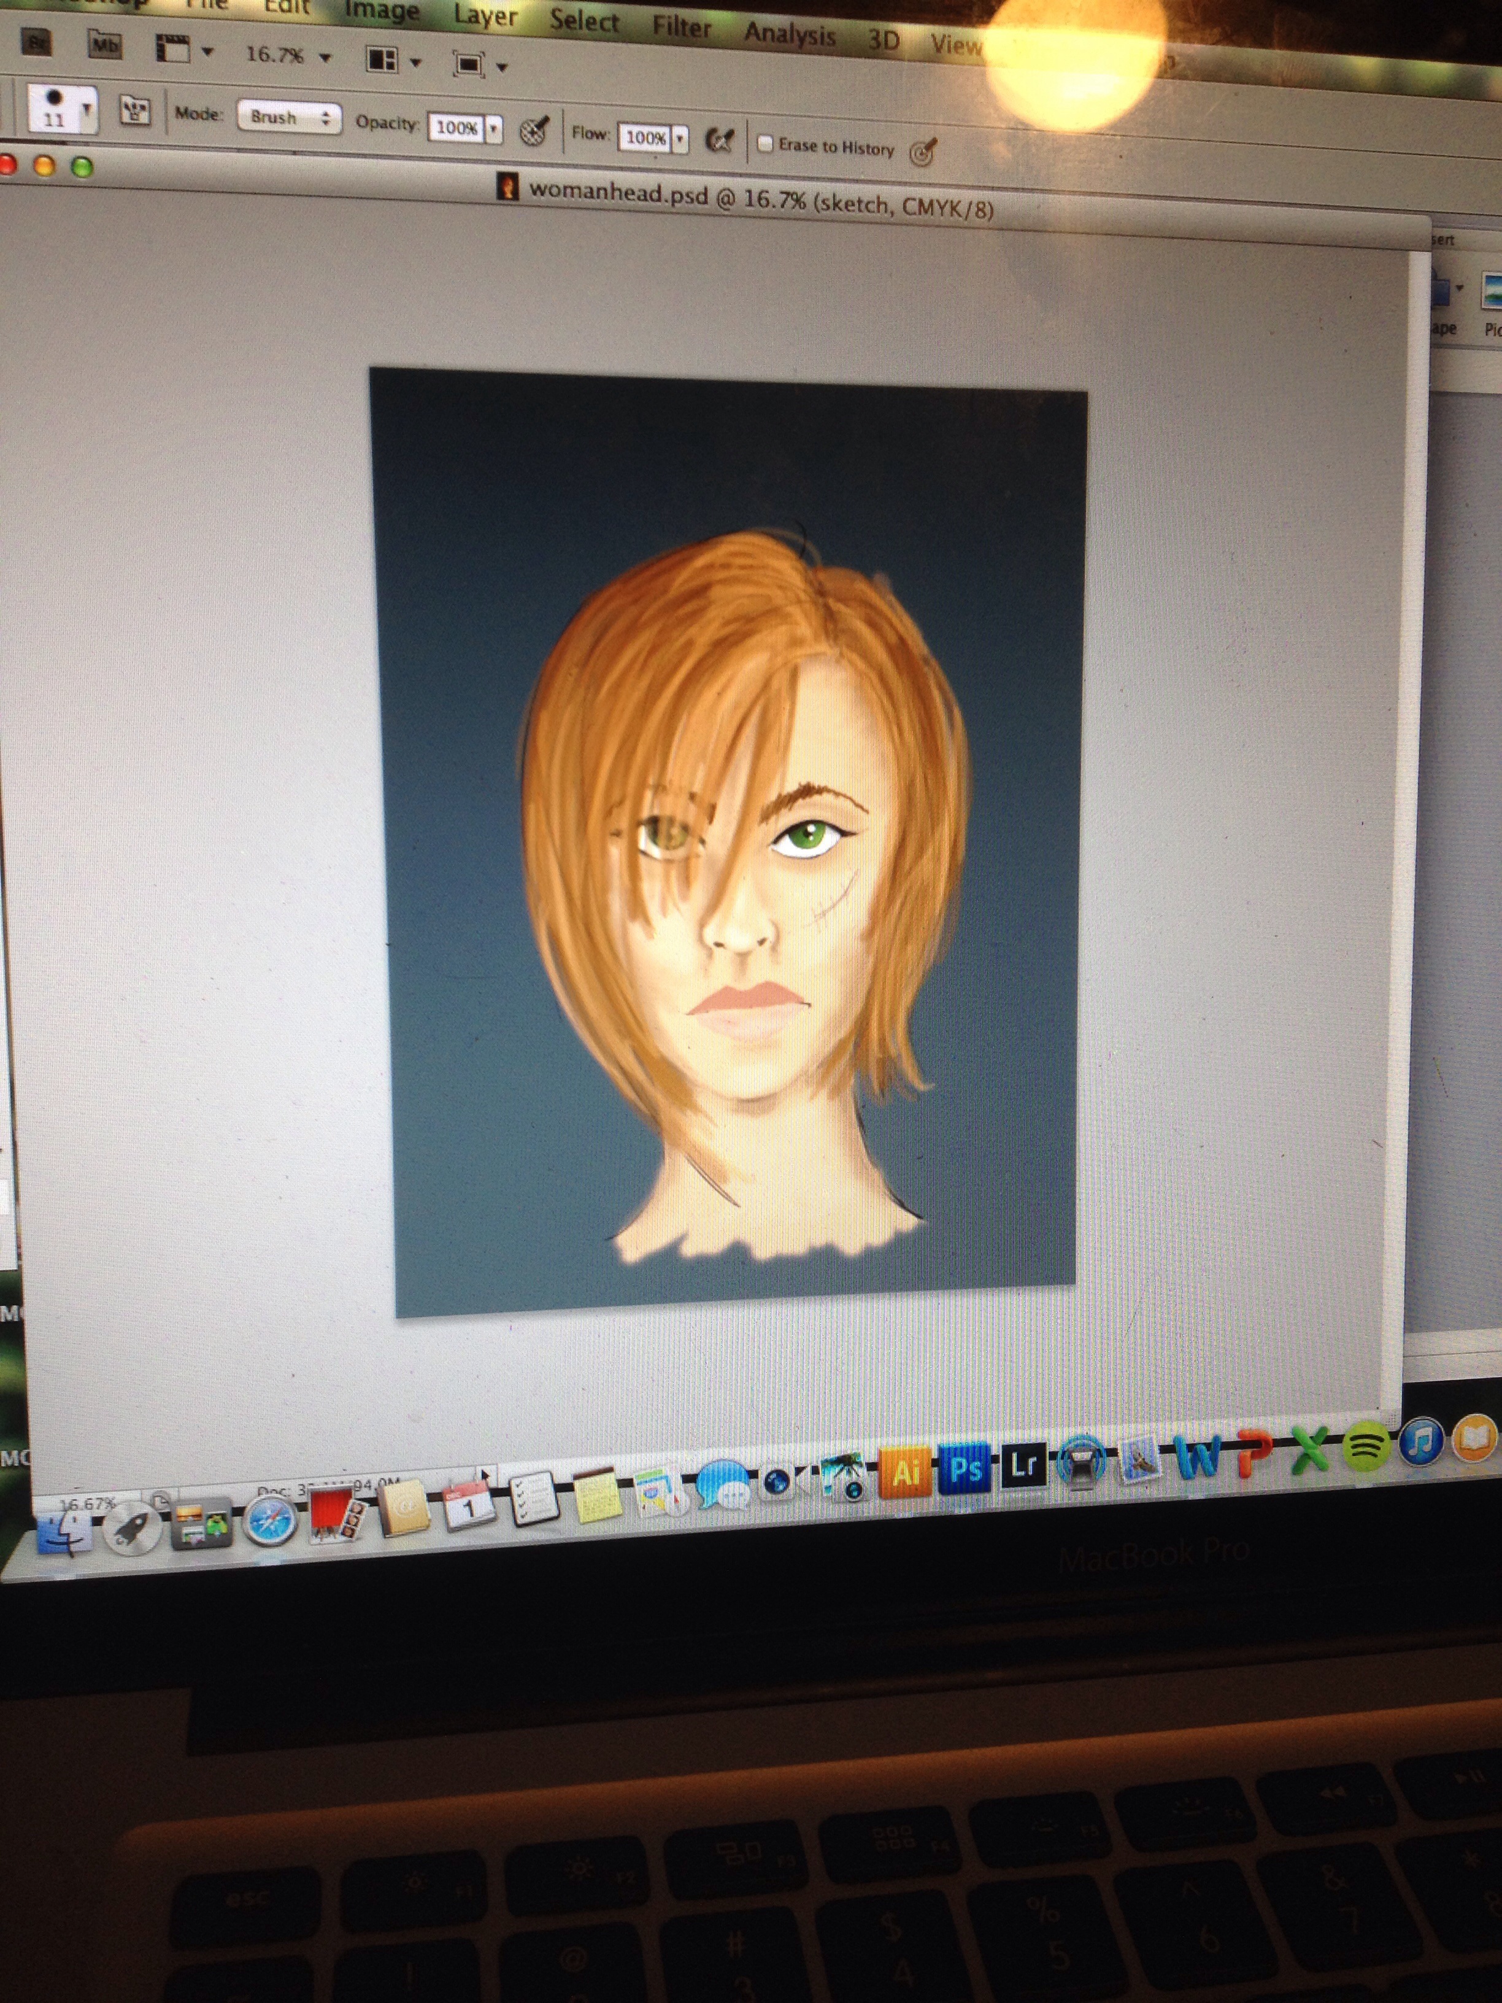The width and height of the screenshot is (1502, 2003).
Task: Click tablet pressure for opacity icon
Action: point(535,132)
